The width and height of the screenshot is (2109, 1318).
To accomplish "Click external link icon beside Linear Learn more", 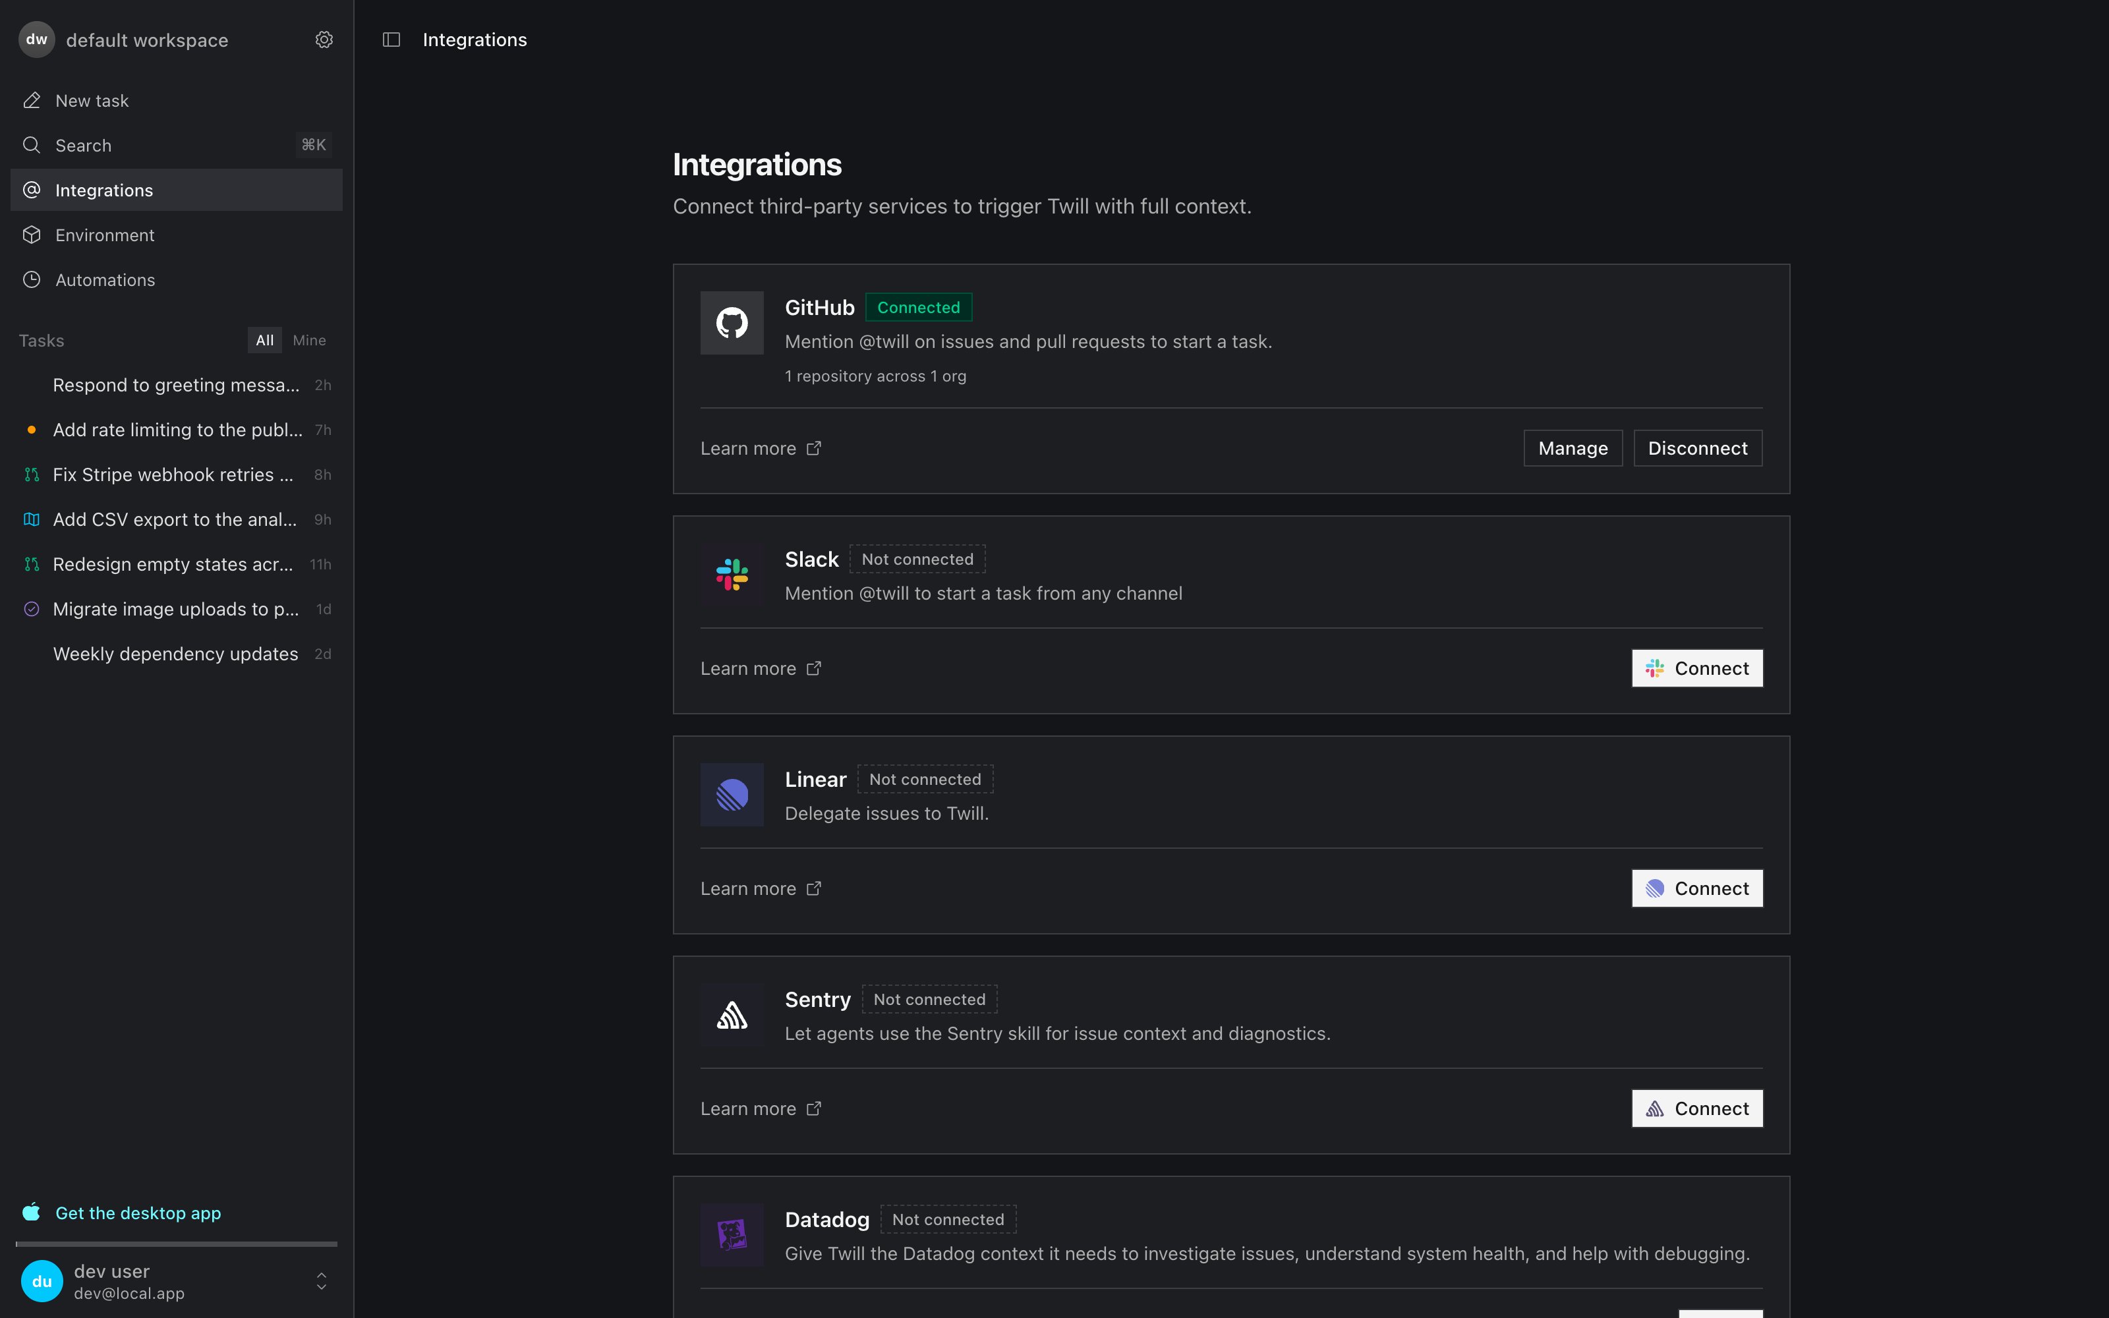I will [814, 888].
